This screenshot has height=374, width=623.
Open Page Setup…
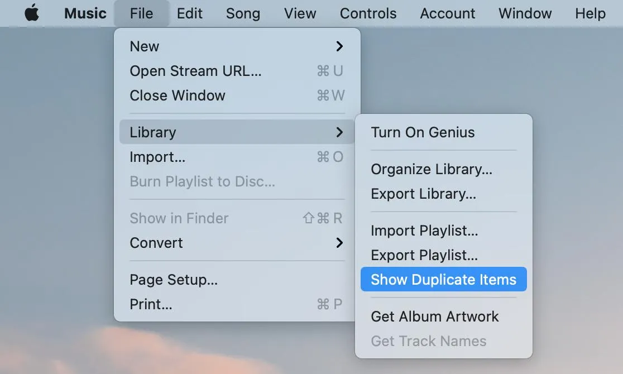(237, 280)
